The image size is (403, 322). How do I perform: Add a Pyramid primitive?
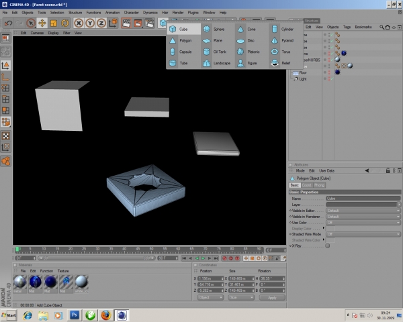coord(285,40)
